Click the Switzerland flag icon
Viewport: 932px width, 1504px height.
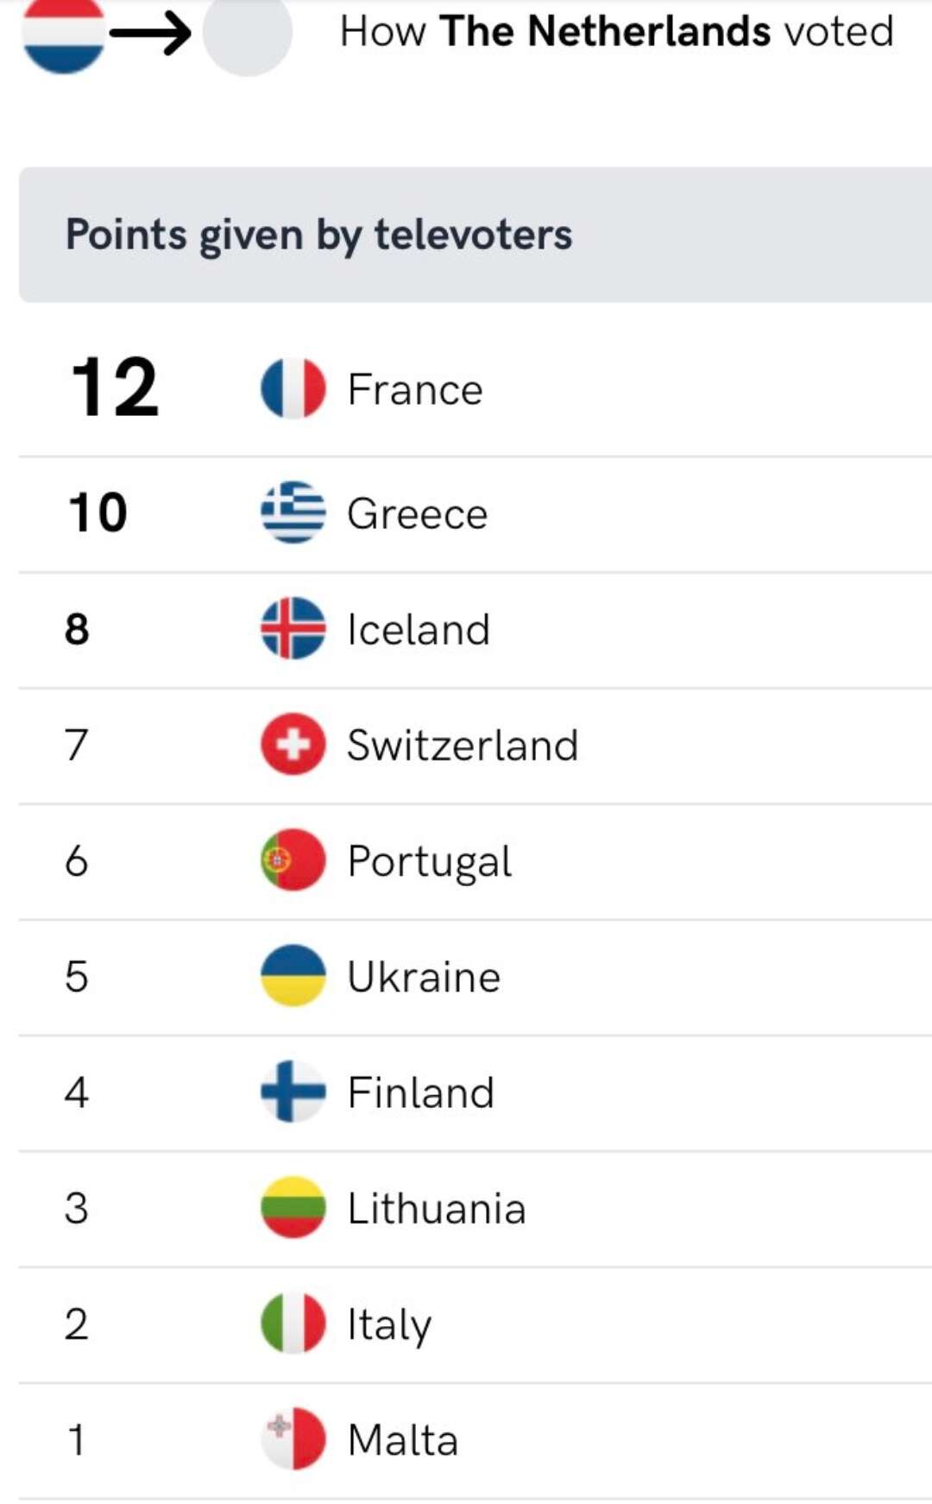pos(293,744)
